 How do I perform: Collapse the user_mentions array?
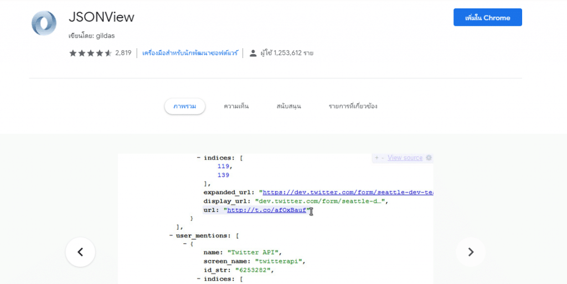[171, 235]
